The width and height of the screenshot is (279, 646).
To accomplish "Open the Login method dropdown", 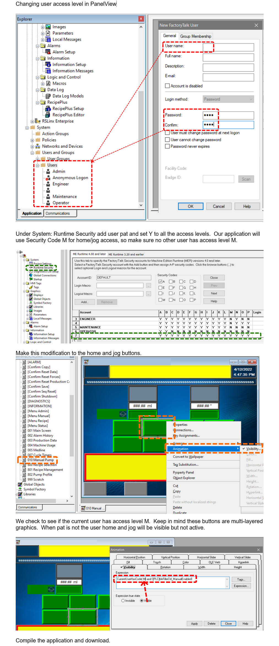I will point(228,99).
